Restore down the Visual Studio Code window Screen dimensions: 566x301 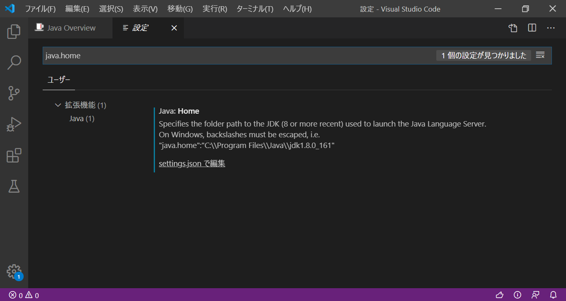(x=525, y=9)
